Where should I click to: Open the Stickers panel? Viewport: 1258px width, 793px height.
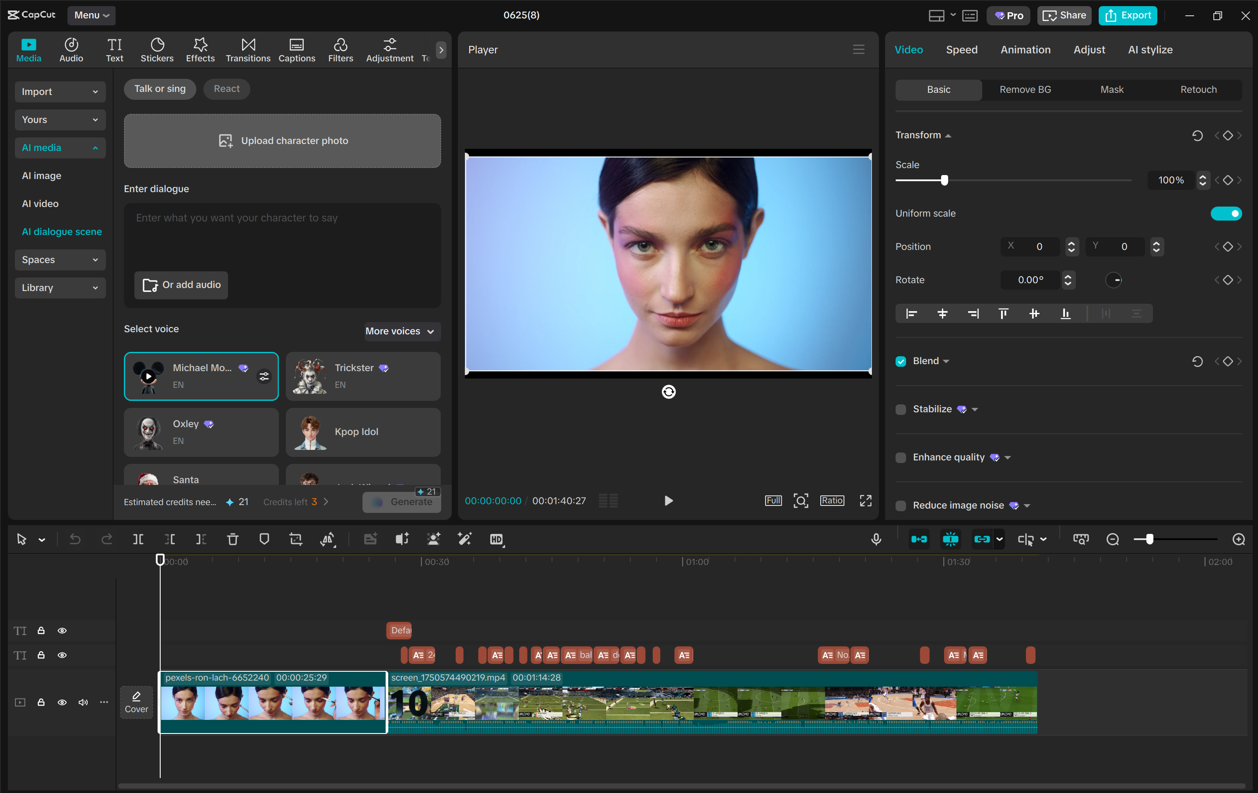[x=157, y=49]
